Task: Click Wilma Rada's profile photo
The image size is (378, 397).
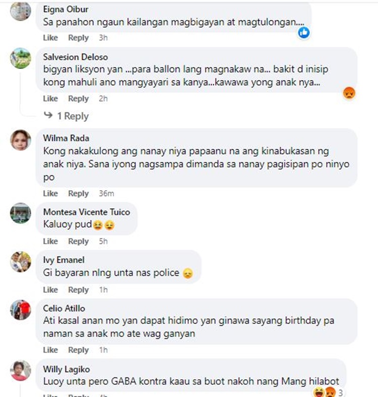Action: [21, 140]
